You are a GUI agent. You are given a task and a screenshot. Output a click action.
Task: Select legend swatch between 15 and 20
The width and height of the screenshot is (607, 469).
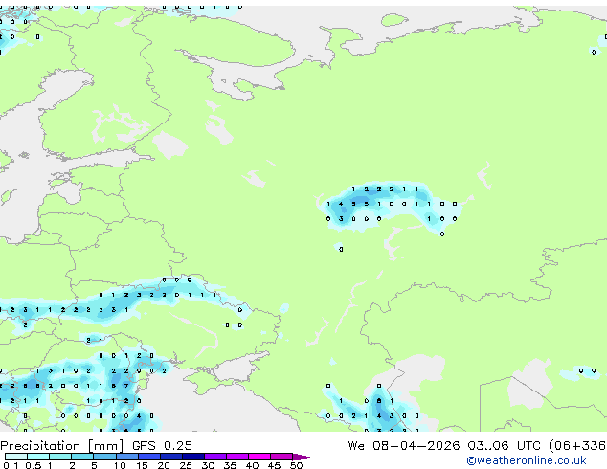click(x=148, y=457)
